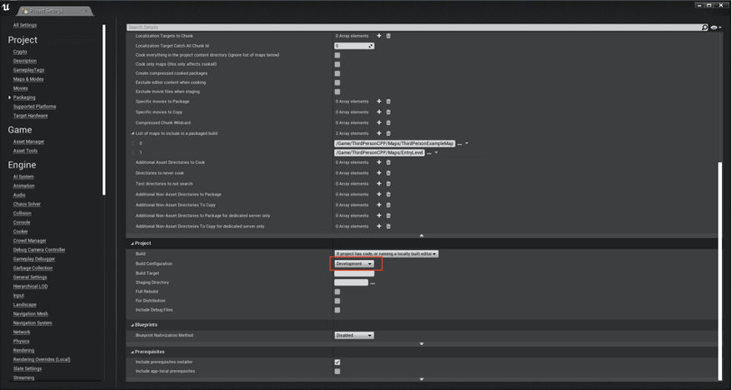Browse for Staging Directory

tap(372, 282)
